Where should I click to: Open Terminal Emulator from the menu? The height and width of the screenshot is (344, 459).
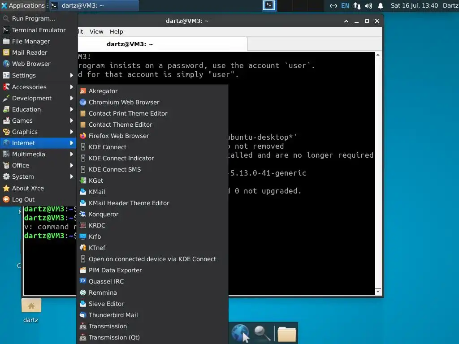click(x=38, y=30)
